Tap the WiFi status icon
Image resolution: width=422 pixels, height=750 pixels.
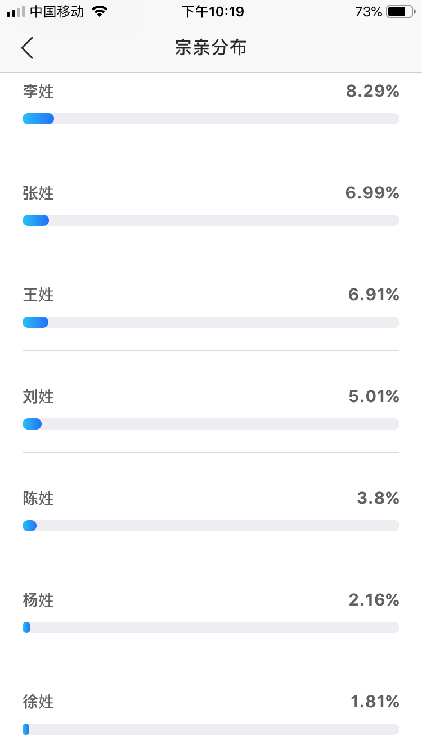click(100, 12)
